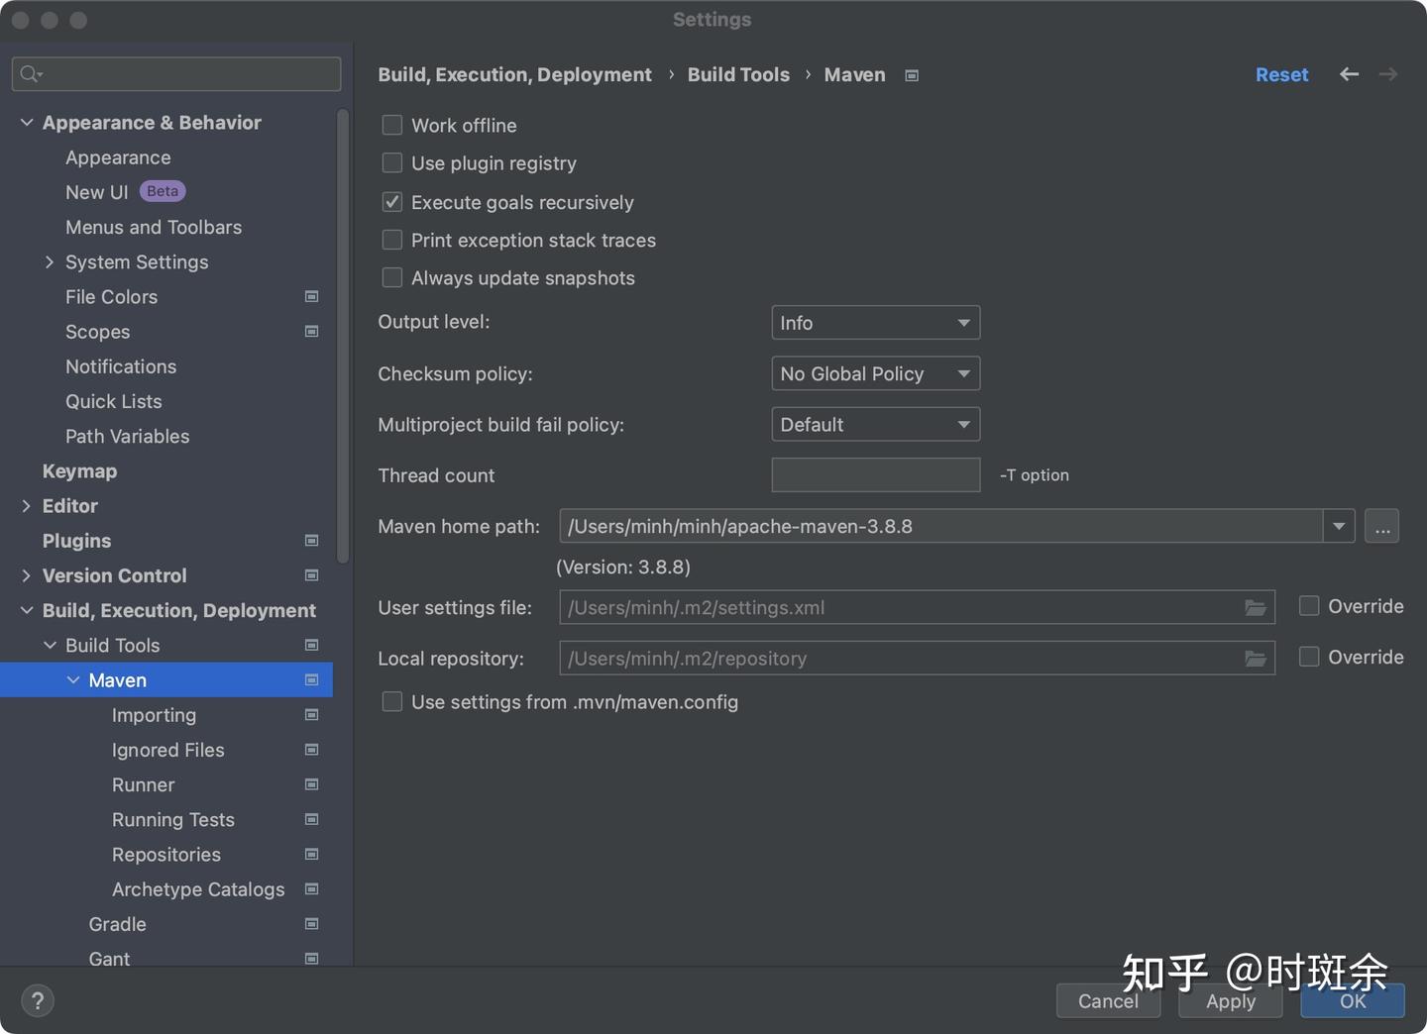Viewport: 1427px width, 1034px height.
Task: Click the project icon next to Runner
Action: click(x=311, y=784)
